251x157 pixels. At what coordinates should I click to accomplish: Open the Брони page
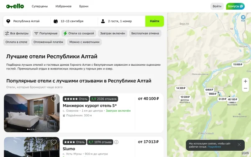click(84, 6)
